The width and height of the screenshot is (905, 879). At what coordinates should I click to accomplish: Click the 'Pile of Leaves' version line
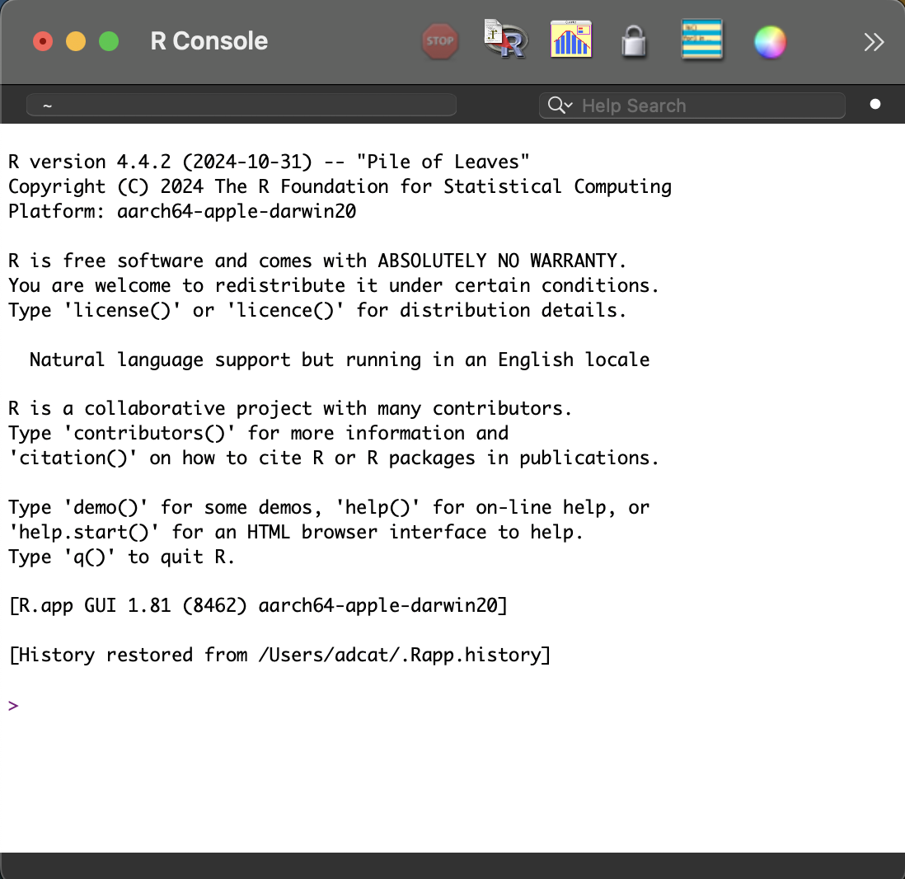tap(269, 162)
